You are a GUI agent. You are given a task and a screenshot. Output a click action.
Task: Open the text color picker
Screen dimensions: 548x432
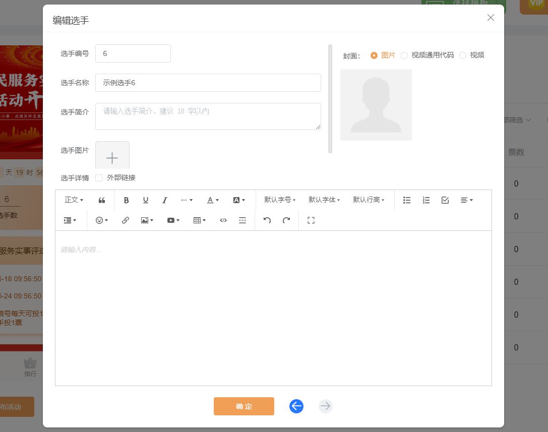click(213, 200)
